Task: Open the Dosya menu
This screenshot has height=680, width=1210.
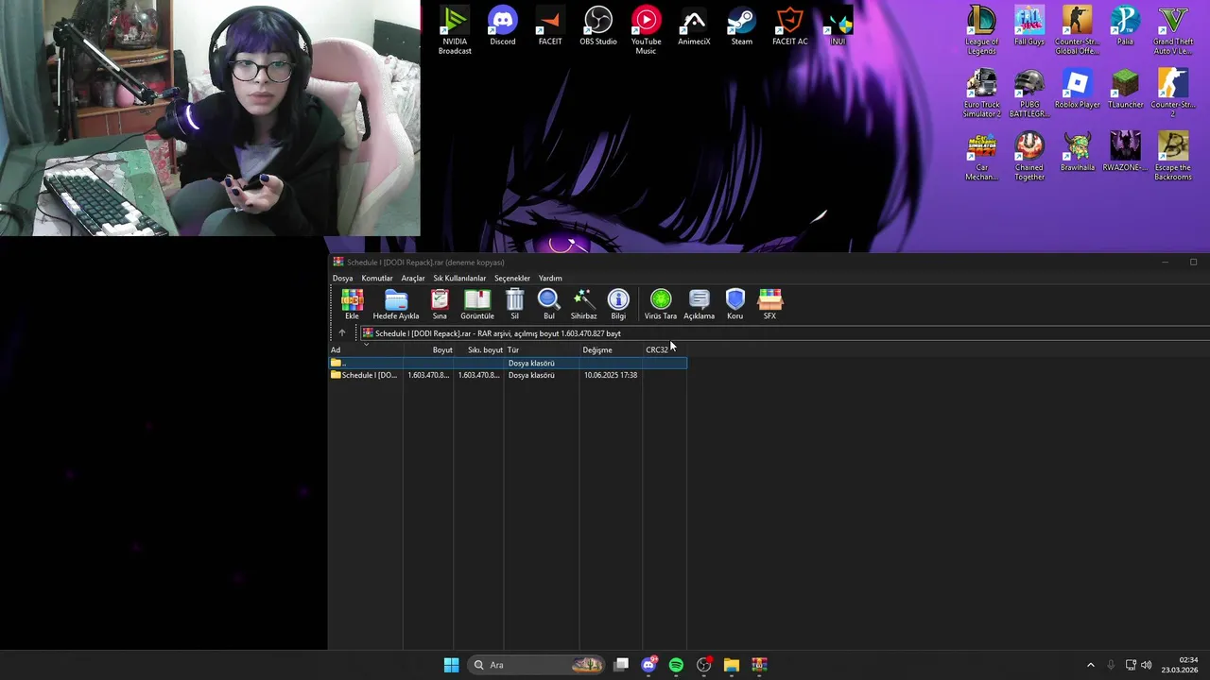Action: 342,279
